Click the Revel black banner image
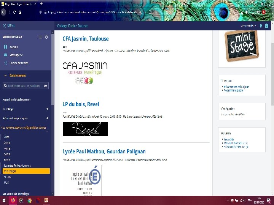The height and width of the screenshot is (205, 274). (85, 129)
